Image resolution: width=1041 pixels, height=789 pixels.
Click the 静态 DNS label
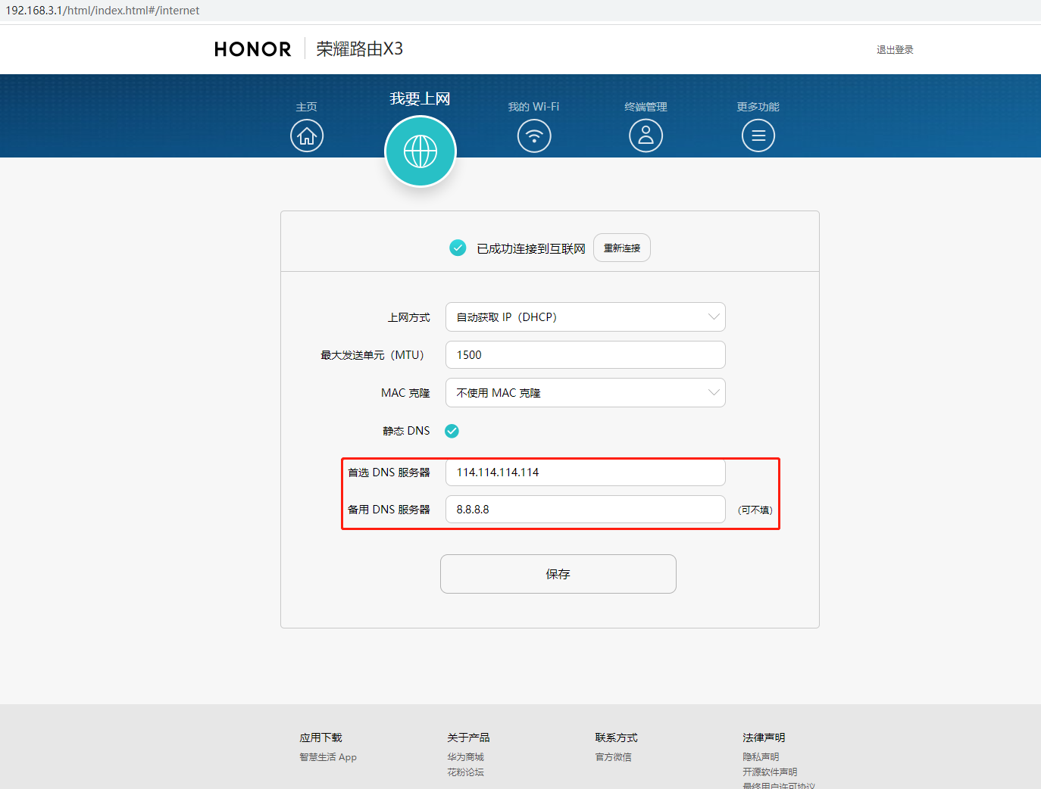406,431
